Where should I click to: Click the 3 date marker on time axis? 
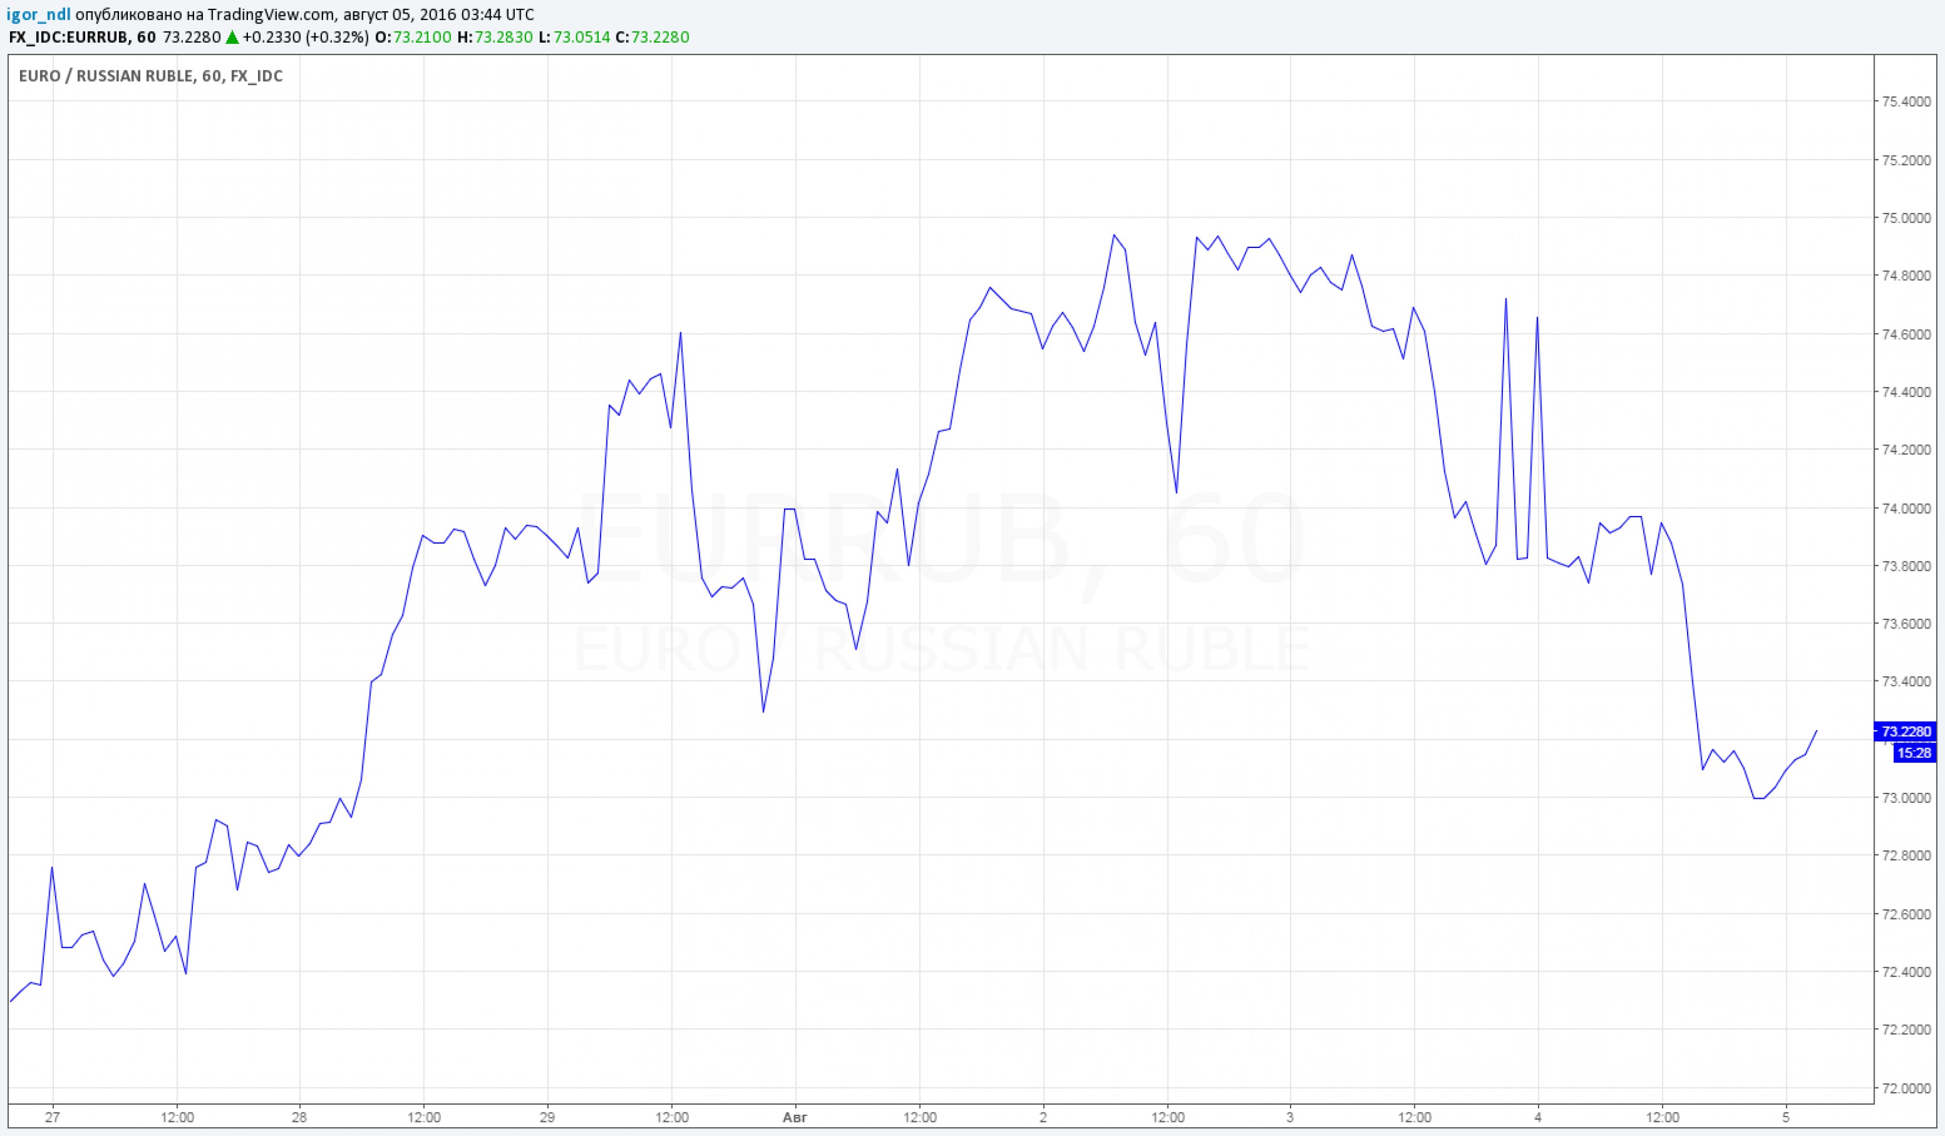pyautogui.click(x=1291, y=1116)
